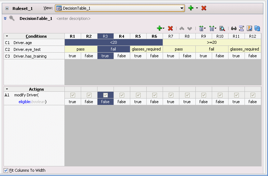Open the DecisionTable_1 view dropdown
The width and height of the screenshot is (268, 176).
(x=182, y=8)
